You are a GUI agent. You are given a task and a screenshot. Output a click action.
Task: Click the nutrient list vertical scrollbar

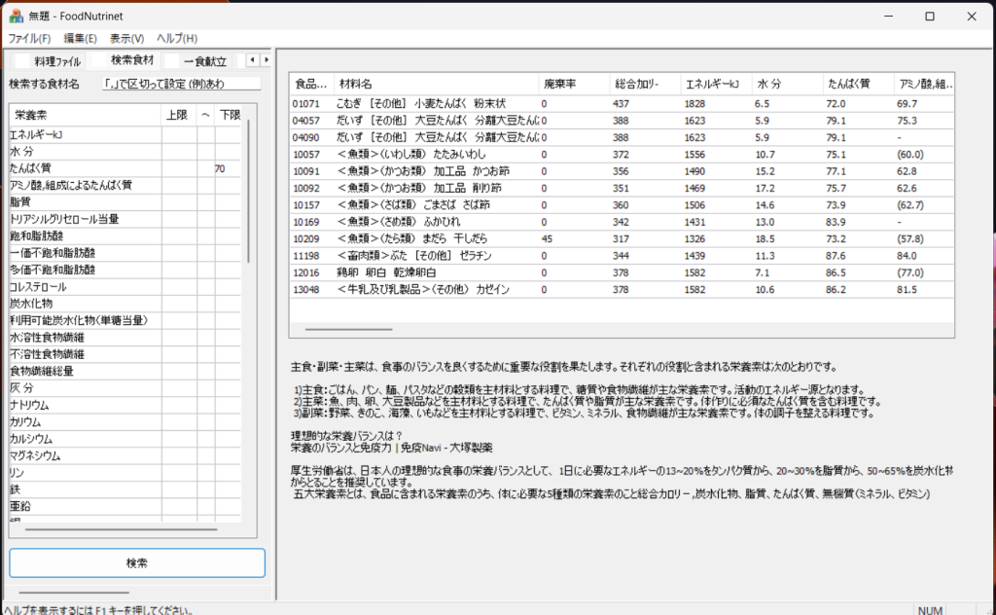click(x=249, y=195)
